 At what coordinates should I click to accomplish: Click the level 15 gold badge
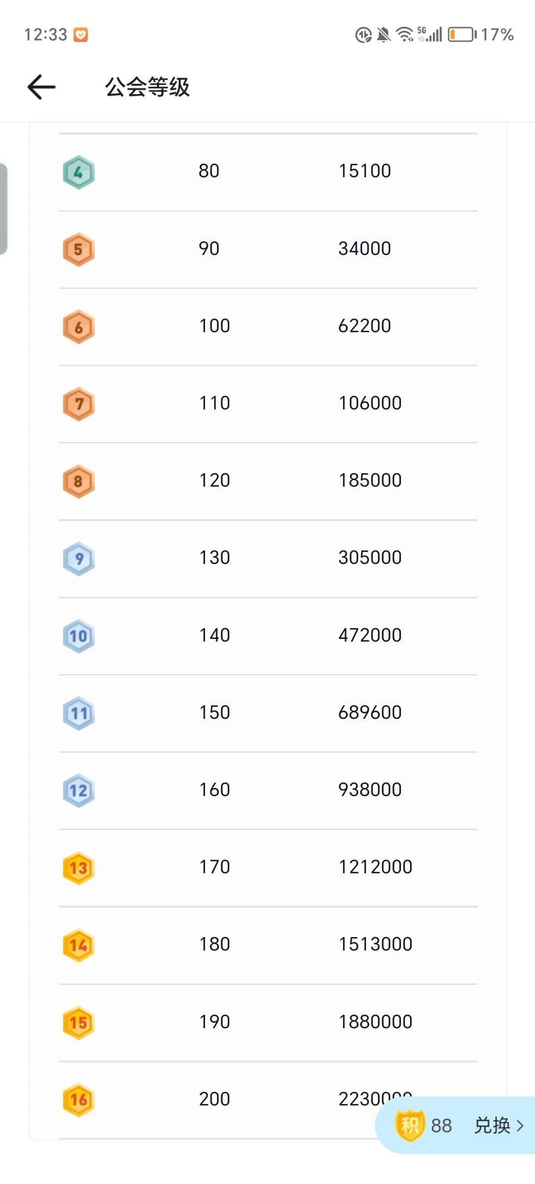pyautogui.click(x=78, y=1022)
